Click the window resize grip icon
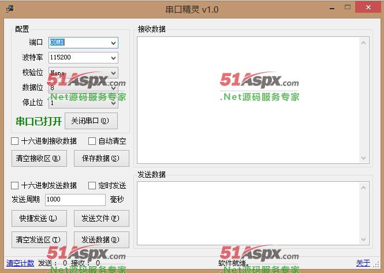This screenshot has height=273, width=384. coord(376,265)
